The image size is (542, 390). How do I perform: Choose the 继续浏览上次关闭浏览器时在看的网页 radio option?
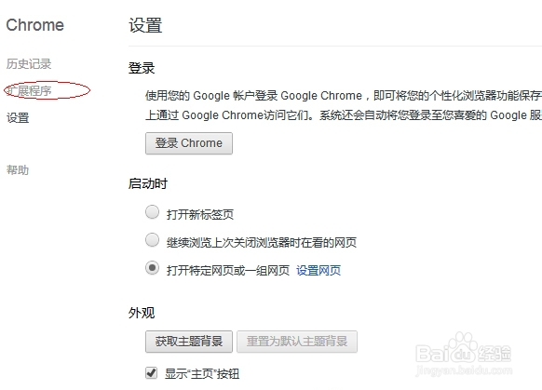[x=152, y=240]
